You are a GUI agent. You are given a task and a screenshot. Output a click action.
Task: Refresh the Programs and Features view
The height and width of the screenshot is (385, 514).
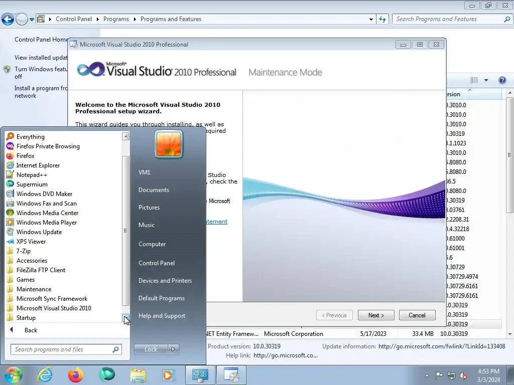[382, 20]
